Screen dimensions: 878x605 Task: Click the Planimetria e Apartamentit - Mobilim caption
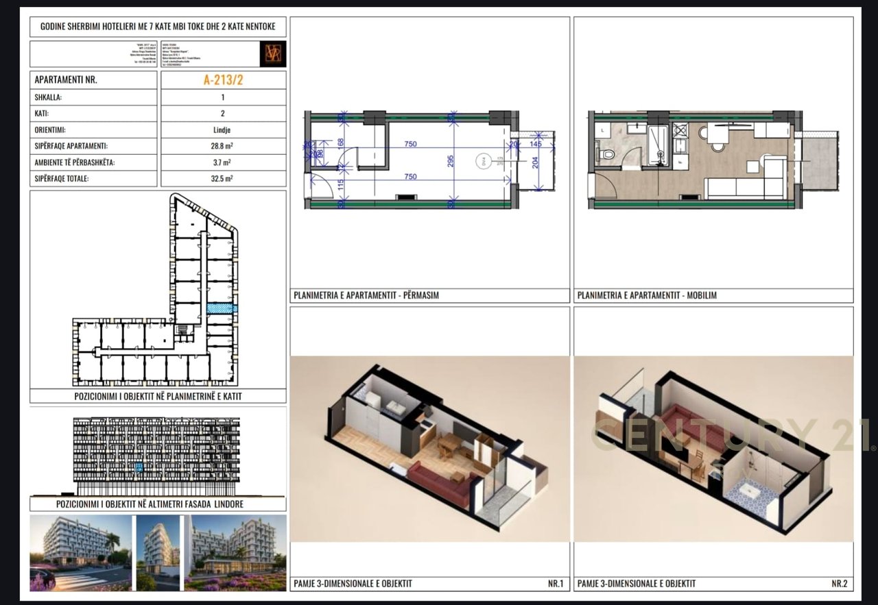(647, 296)
